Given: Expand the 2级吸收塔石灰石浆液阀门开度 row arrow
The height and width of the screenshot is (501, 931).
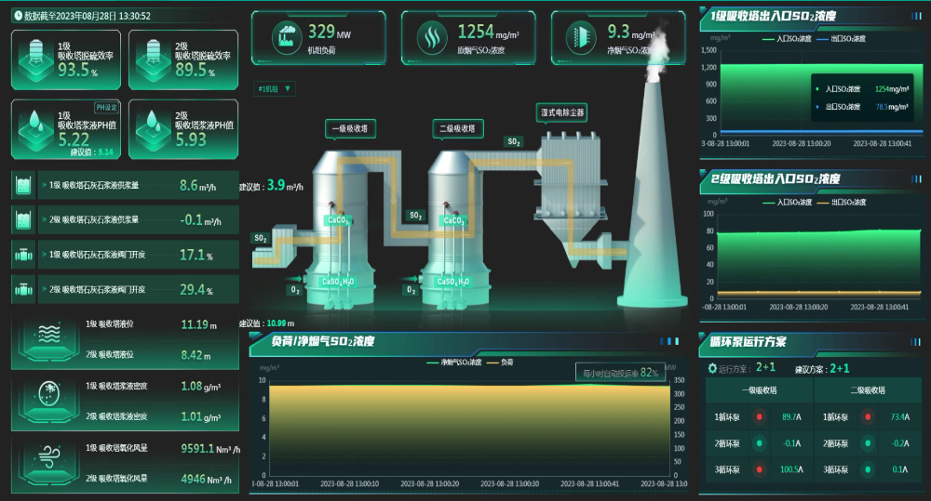Looking at the screenshot, I should point(43,289).
